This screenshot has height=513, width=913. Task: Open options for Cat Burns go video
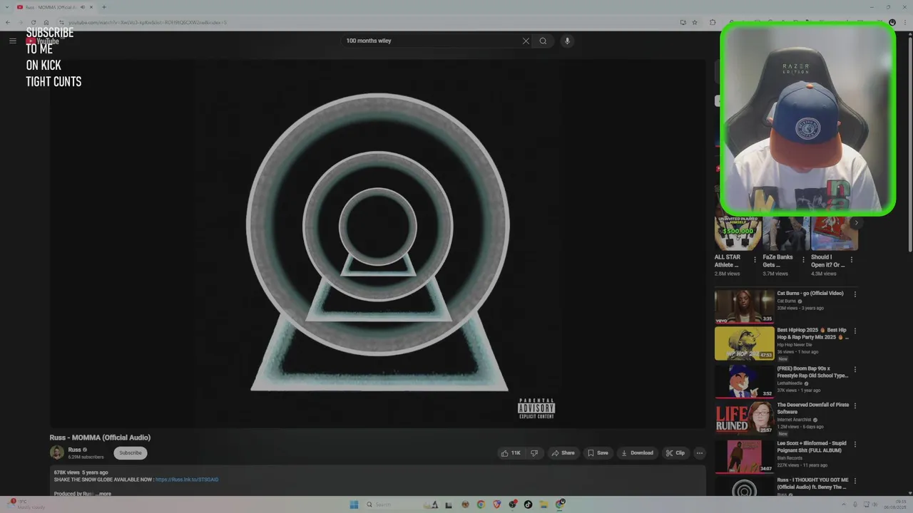pos(855,294)
